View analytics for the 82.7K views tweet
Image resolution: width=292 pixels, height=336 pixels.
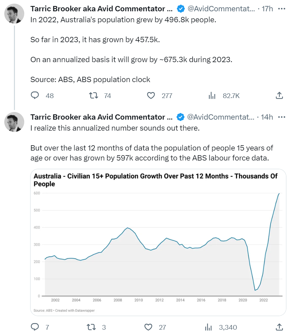212,96
